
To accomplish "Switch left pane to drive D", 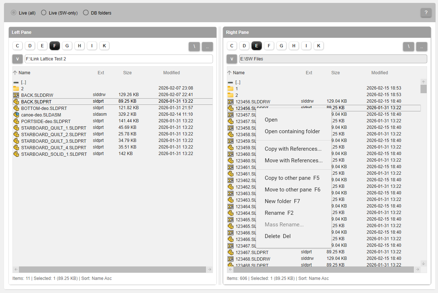I will [30, 46].
